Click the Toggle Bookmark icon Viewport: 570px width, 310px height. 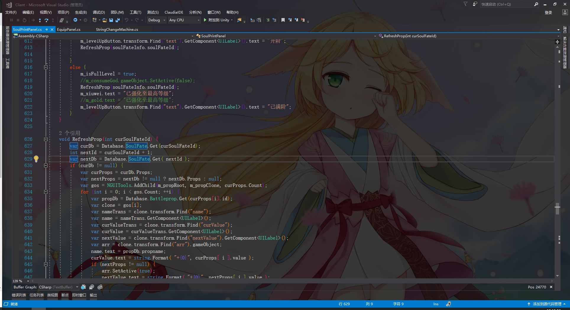[x=283, y=20]
